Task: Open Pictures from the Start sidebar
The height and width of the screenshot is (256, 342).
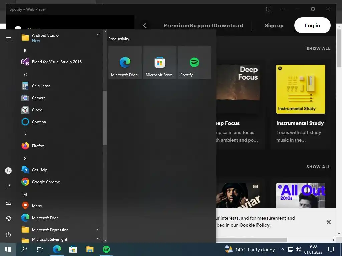Action: [8, 203]
